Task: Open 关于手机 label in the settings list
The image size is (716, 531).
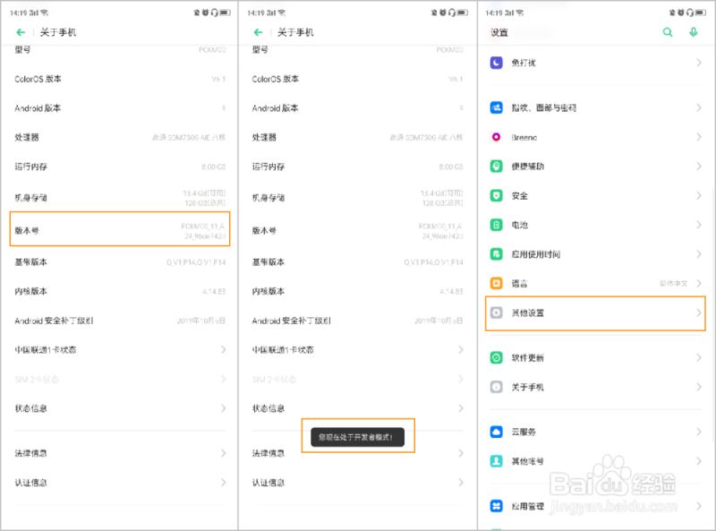Action: pos(527,387)
